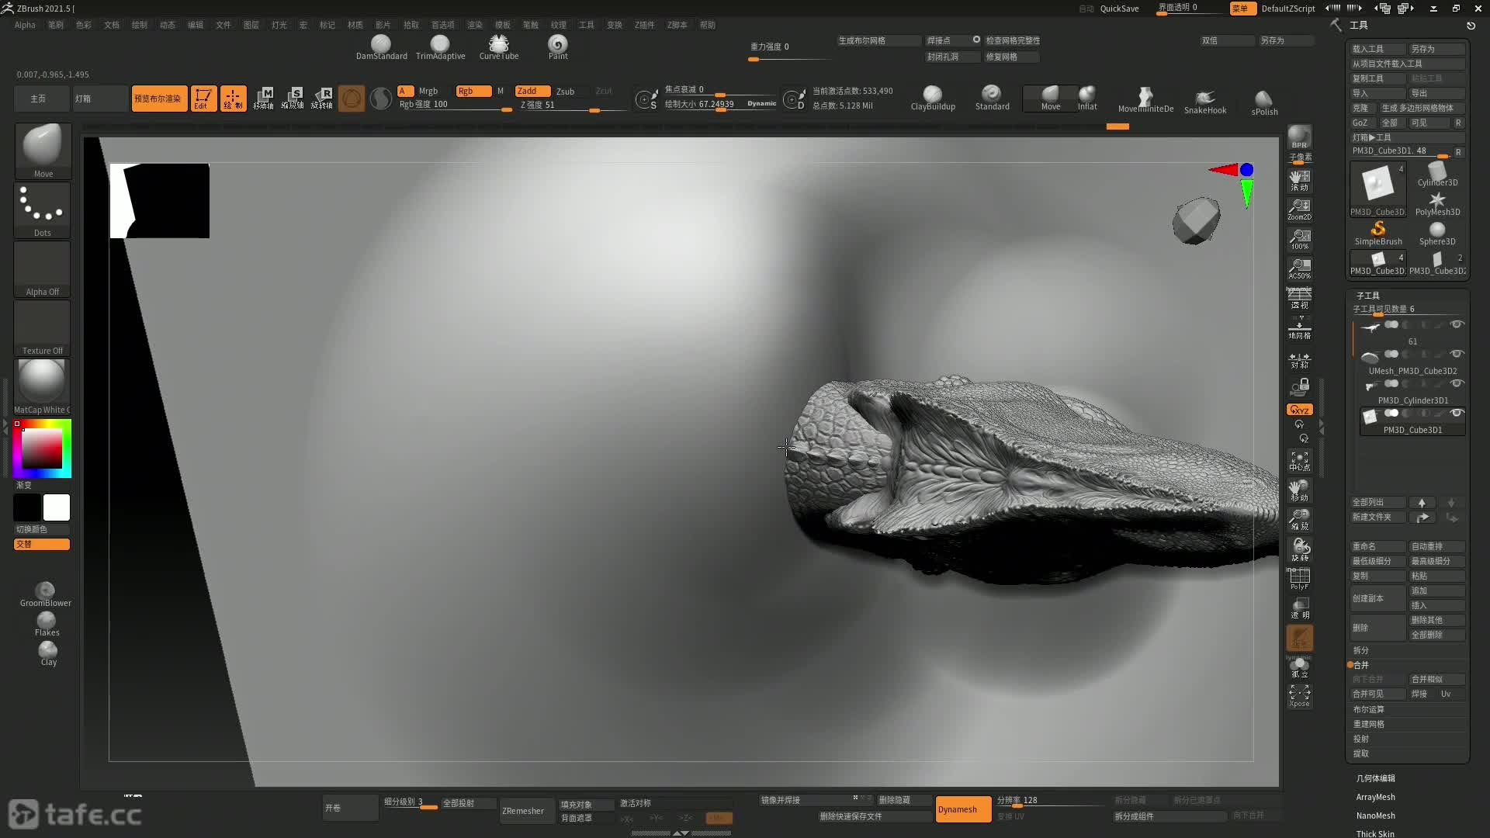Open the LightBox tab
The height and width of the screenshot is (838, 1490).
click(100, 99)
